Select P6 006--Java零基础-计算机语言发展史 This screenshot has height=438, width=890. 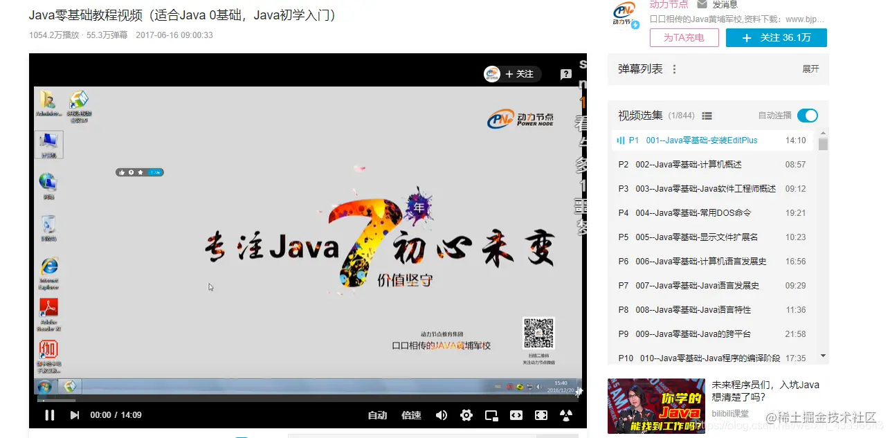[x=712, y=262]
